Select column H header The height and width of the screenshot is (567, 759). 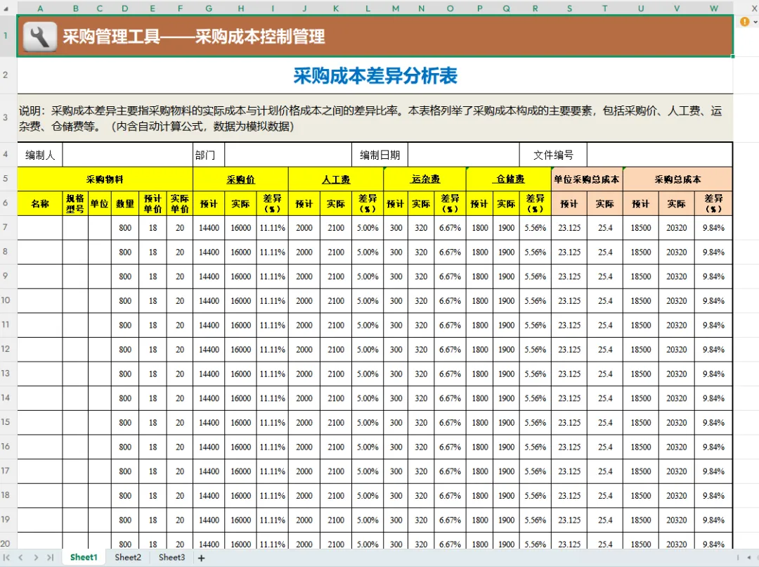pyautogui.click(x=240, y=8)
